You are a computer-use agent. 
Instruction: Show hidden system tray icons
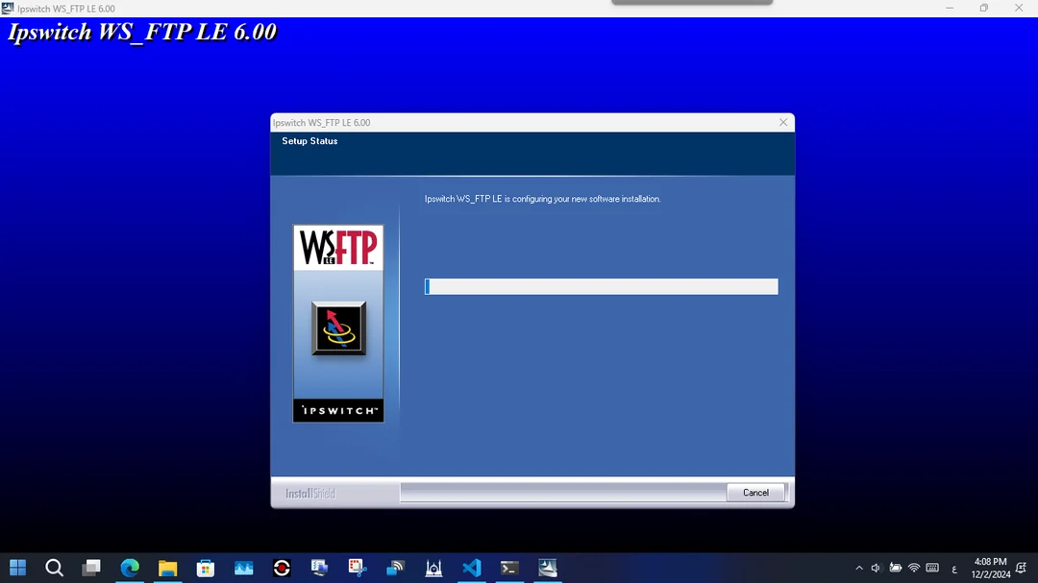pos(859,568)
